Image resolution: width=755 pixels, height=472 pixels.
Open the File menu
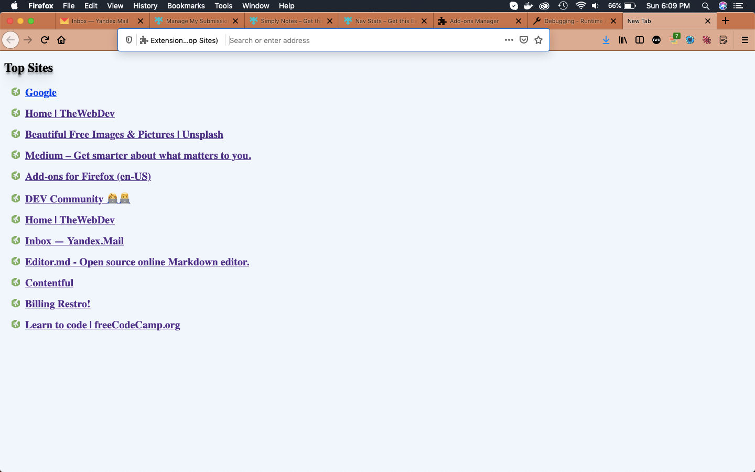(69, 6)
